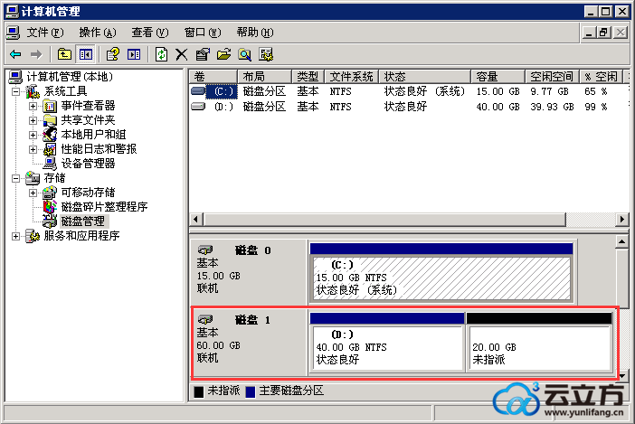
Task: Click the Back arrow toolbar icon
Action: [x=16, y=54]
